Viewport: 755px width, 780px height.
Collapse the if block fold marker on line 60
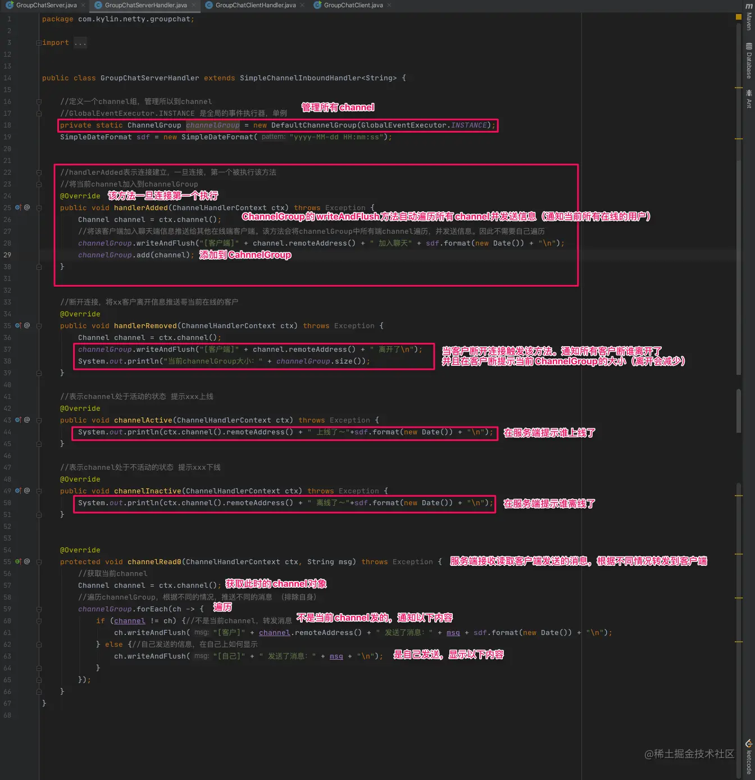tap(39, 620)
